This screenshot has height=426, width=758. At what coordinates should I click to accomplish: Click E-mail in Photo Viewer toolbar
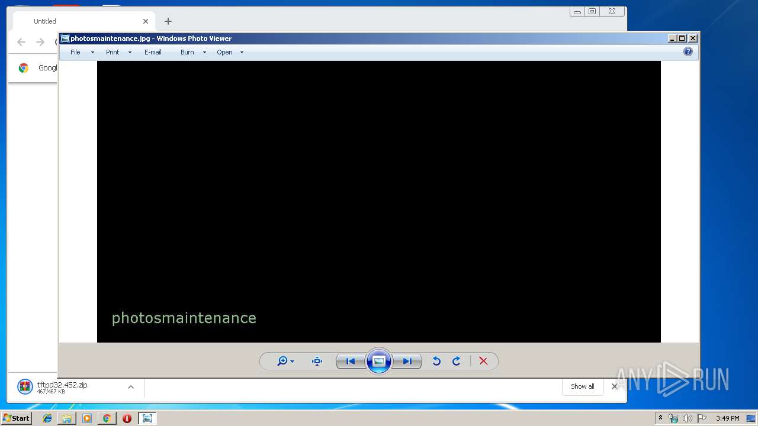153,52
